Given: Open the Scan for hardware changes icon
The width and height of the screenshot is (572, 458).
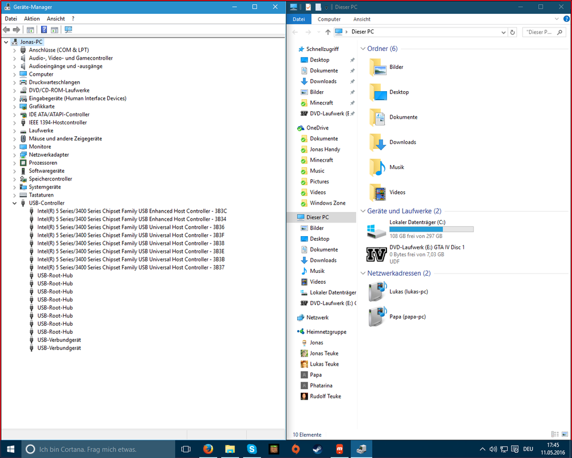Looking at the screenshot, I should pyautogui.click(x=68, y=29).
